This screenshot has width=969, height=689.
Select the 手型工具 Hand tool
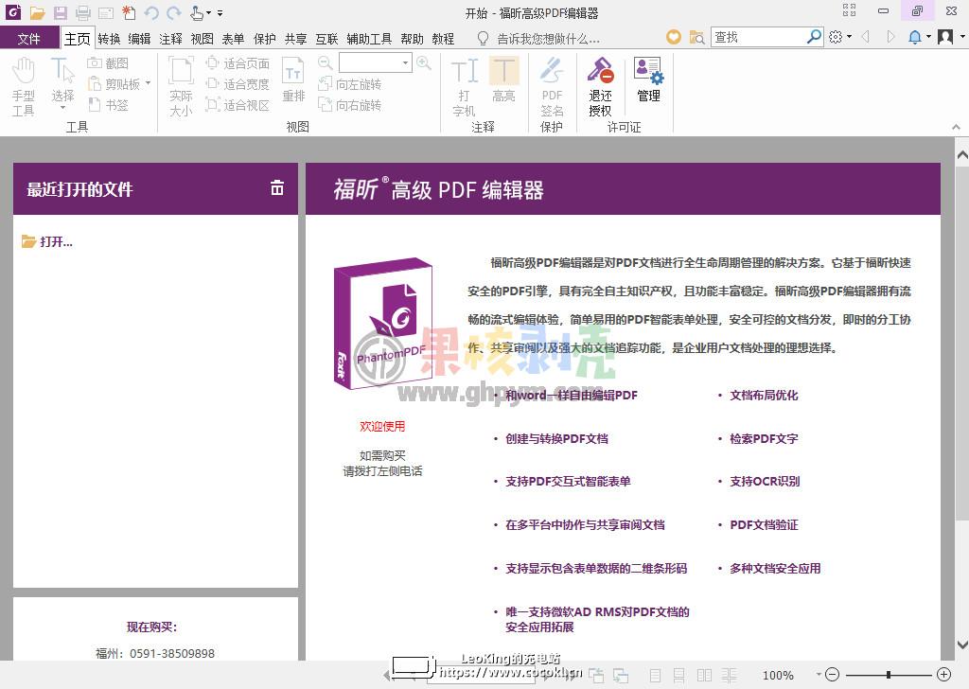(x=23, y=86)
